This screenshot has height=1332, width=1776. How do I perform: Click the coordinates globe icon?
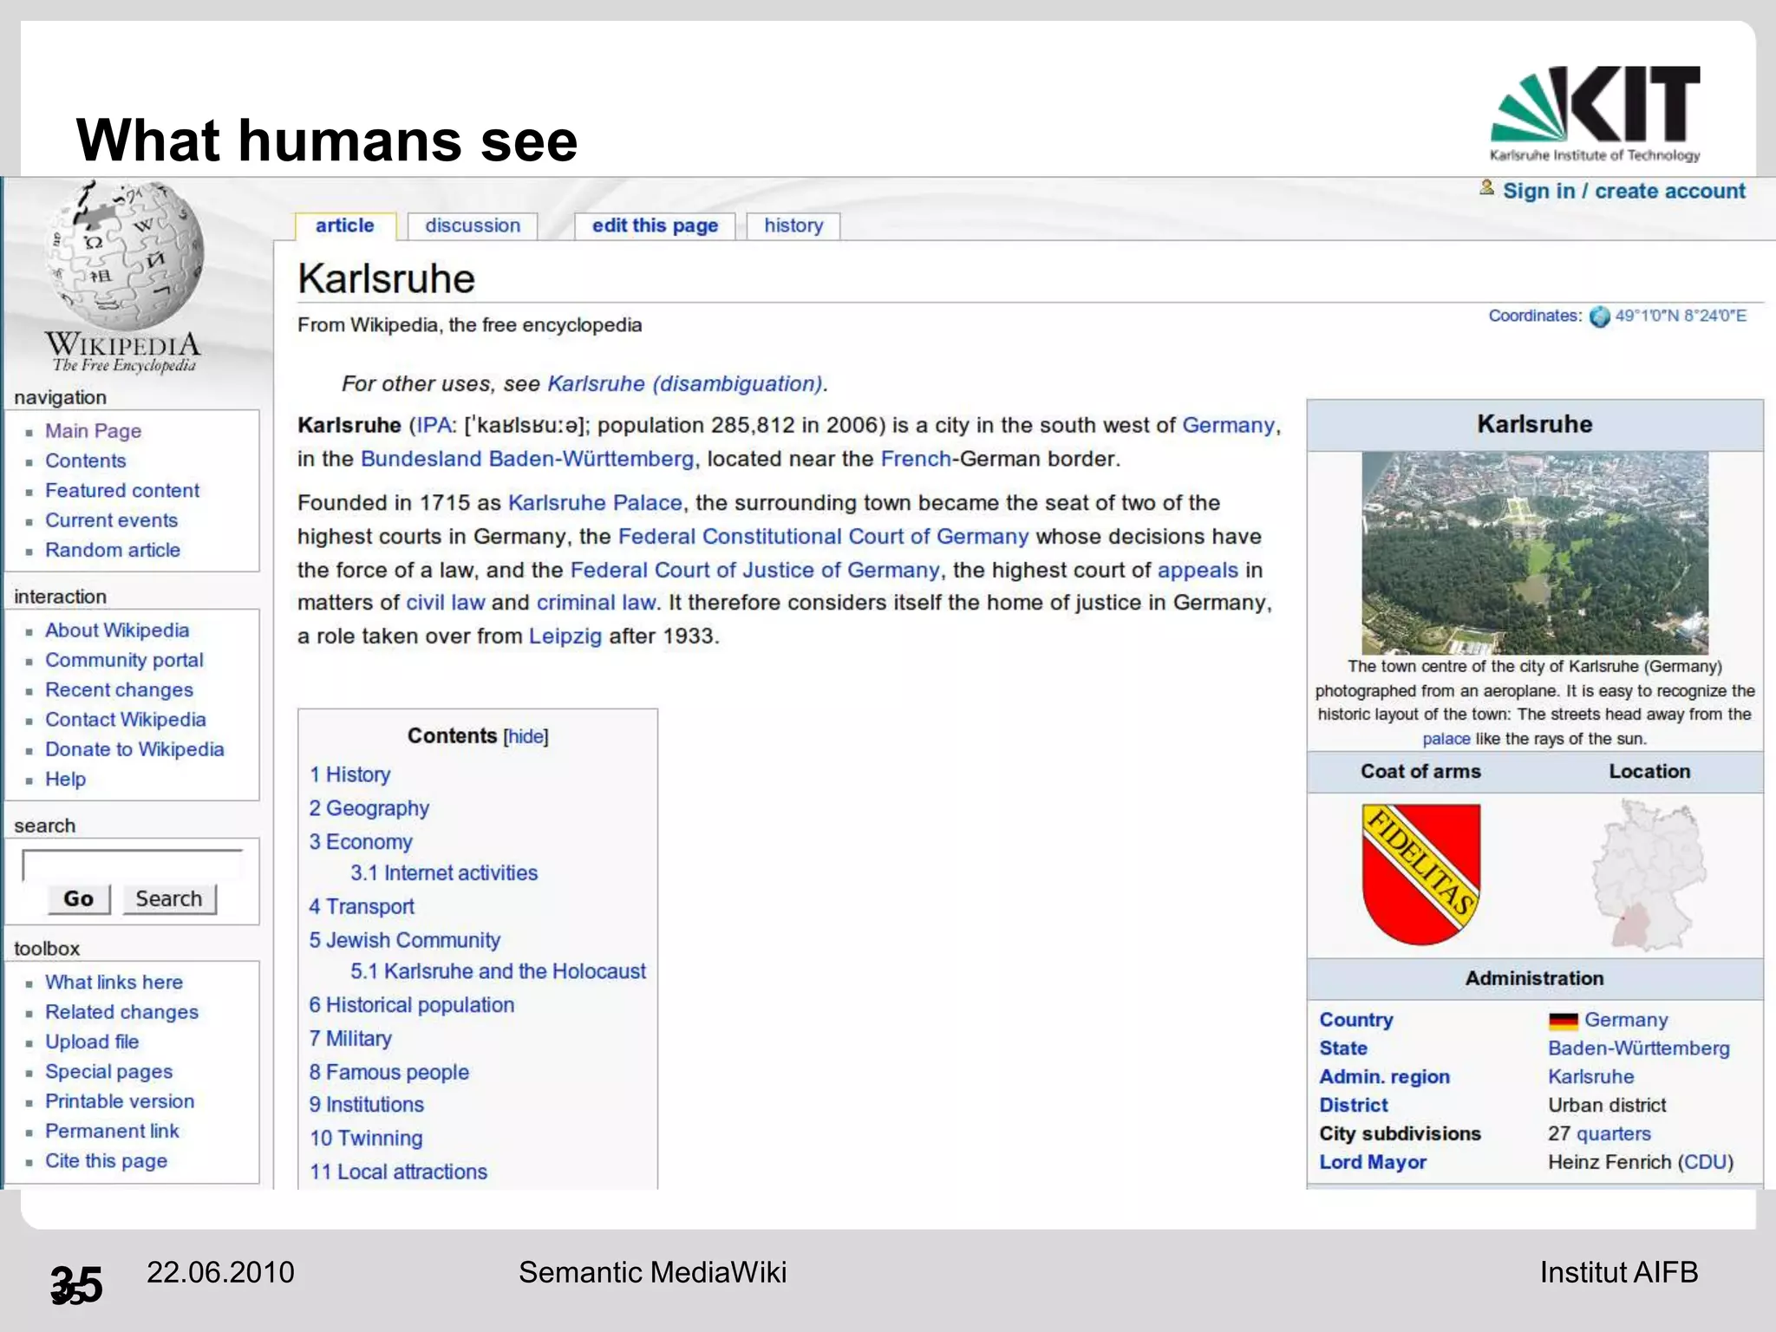[1599, 317]
